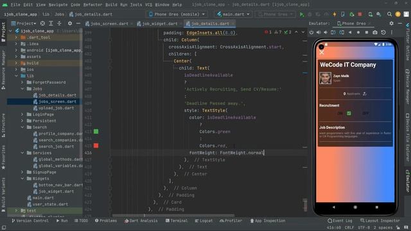Open Project panel settings gear
The image size is (411, 231).
coord(70,23)
